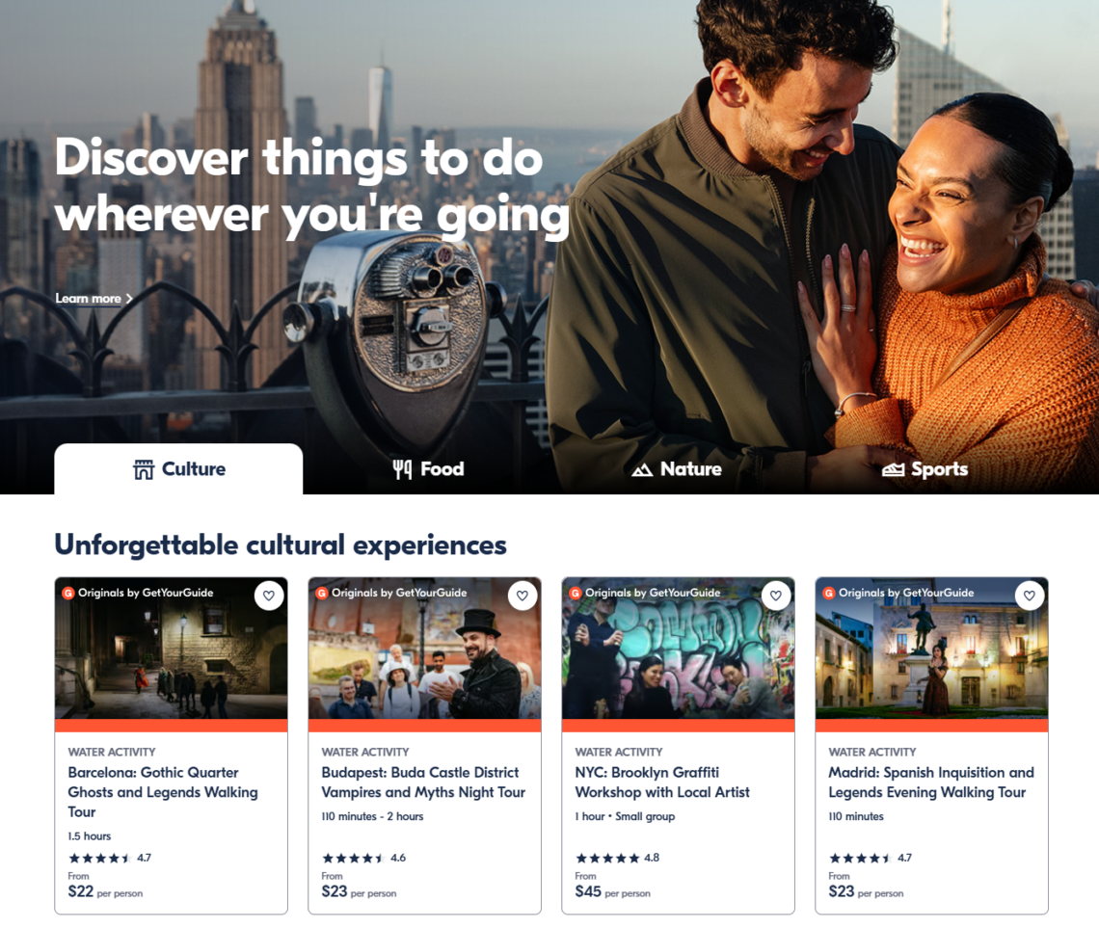Screen dimensions: 1099x928
Task: Click the Culture building icon
Action: (x=144, y=470)
